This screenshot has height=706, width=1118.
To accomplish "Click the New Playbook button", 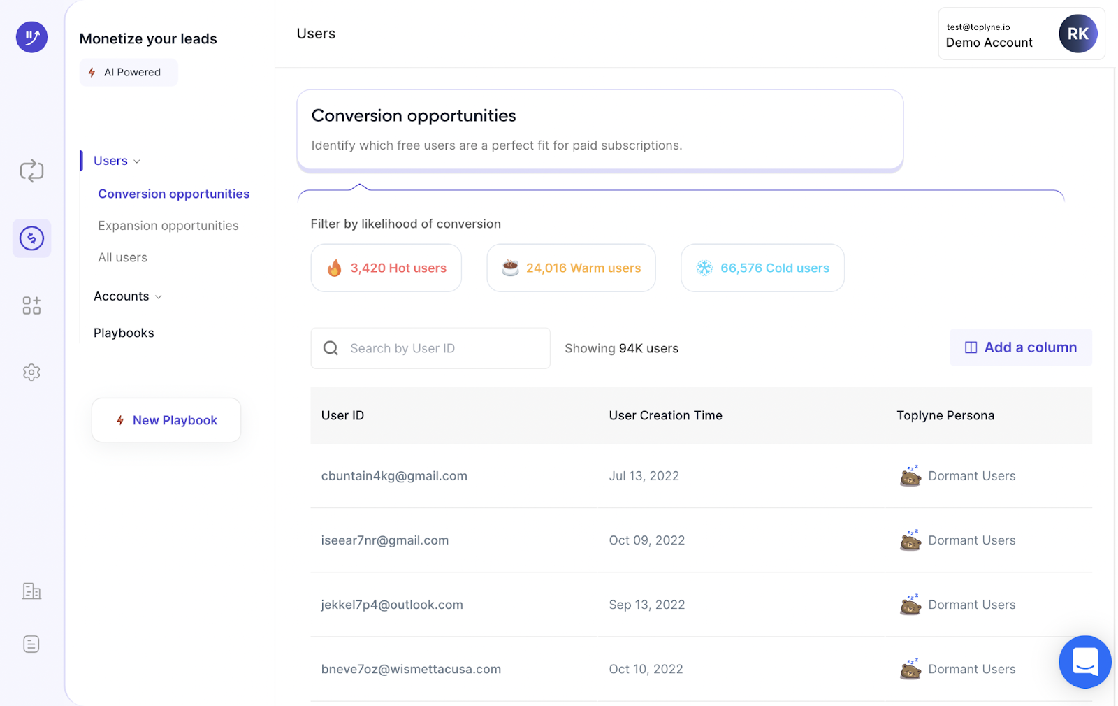I will (166, 420).
